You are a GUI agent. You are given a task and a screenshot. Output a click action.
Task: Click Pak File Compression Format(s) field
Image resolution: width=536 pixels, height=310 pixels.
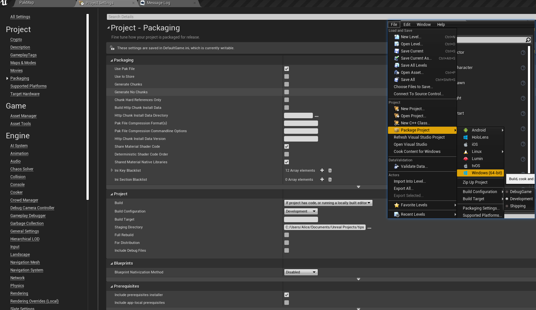301,123
